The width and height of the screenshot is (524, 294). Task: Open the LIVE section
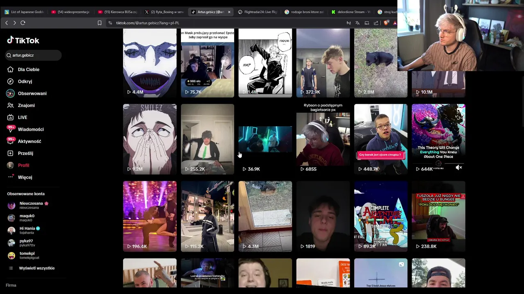(23, 117)
